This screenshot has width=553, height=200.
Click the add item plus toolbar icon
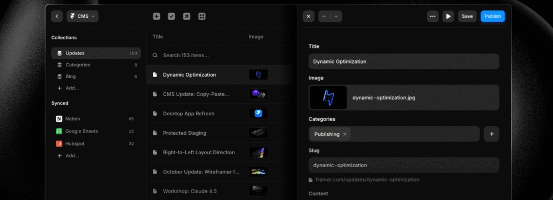pyautogui.click(x=156, y=16)
